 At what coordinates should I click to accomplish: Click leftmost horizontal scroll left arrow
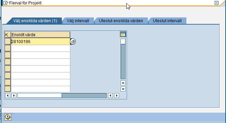click(x=8, y=95)
